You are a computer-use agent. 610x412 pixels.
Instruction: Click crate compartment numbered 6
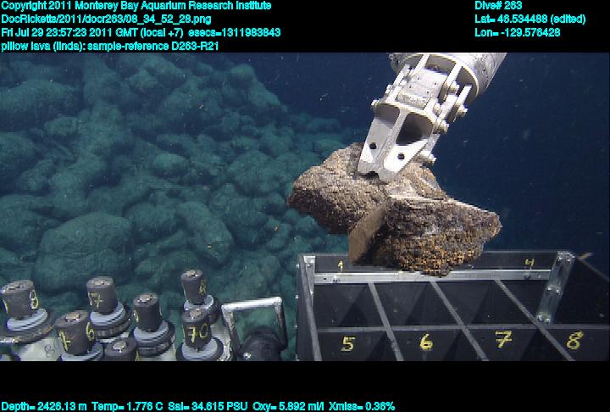pos(426,342)
